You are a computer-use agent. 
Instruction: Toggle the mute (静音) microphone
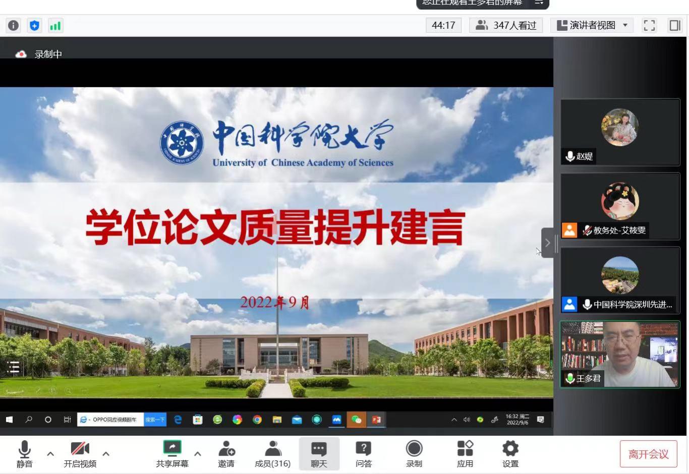click(x=24, y=454)
